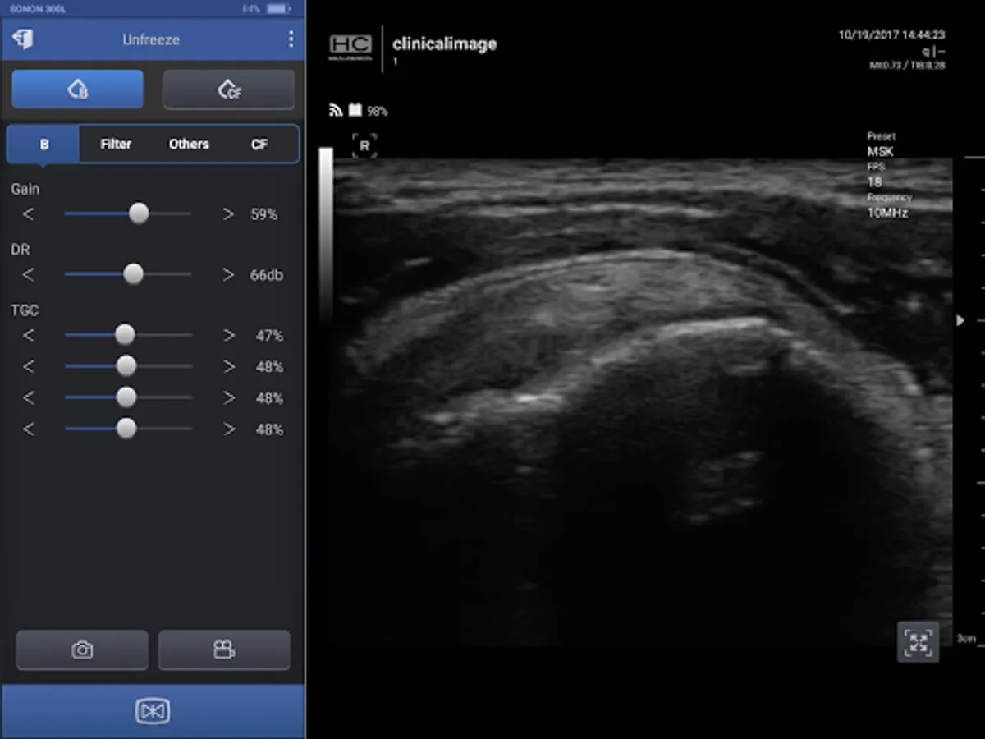Viewport: 985px width, 739px height.
Task: Increase DR with right arrow
Action: [x=228, y=275]
